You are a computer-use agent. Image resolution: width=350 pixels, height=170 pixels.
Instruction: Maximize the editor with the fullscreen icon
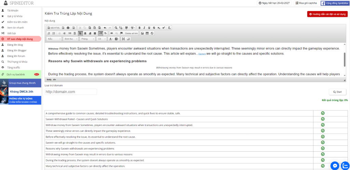(x=123, y=39)
